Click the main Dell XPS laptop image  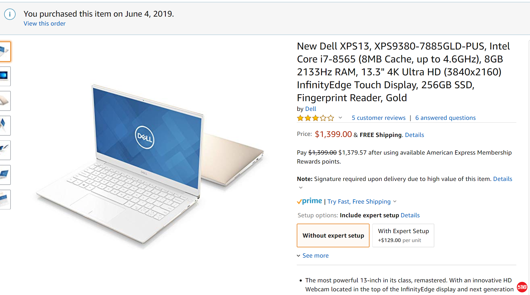coord(150,166)
